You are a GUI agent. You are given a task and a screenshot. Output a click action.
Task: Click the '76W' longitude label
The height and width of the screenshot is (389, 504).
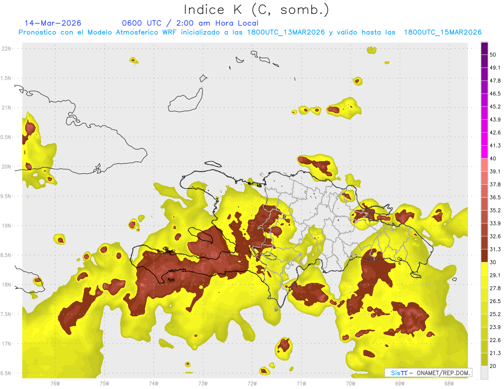coord(55,384)
